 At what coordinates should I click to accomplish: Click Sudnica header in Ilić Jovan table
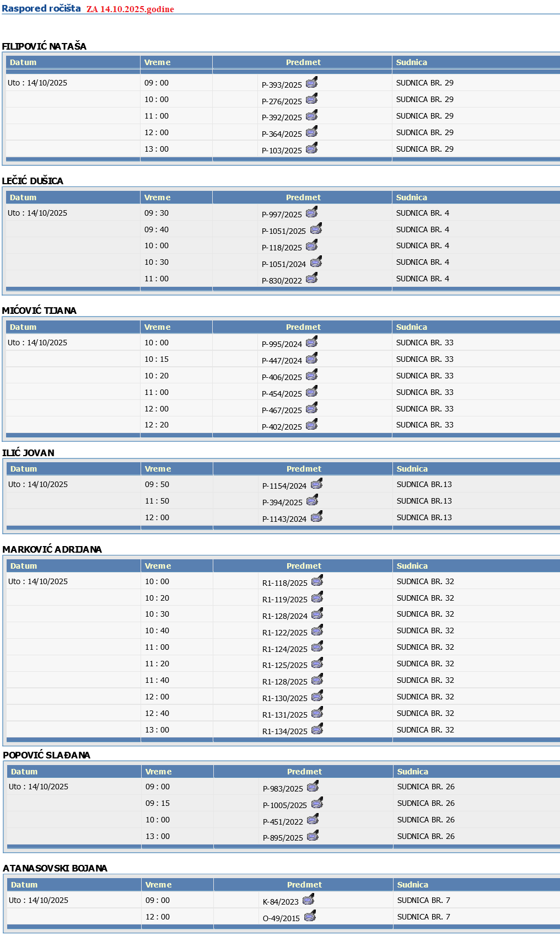(x=412, y=469)
